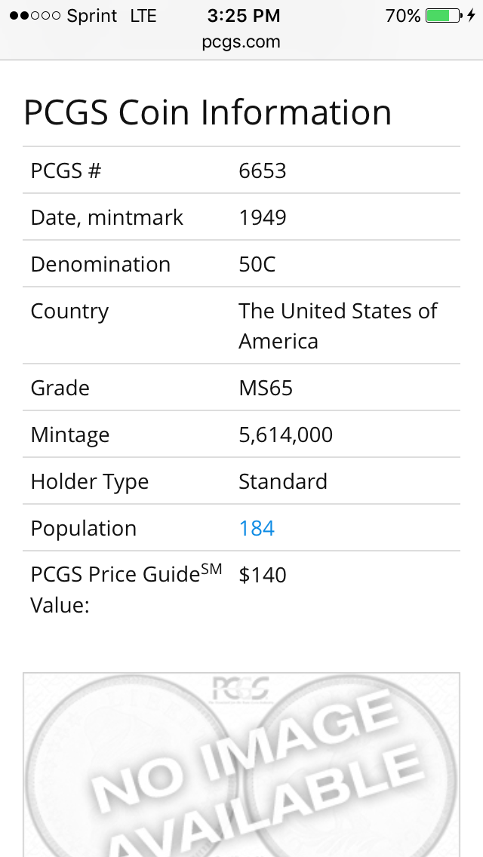Tap the No Image Available thumbnail

pos(241,765)
